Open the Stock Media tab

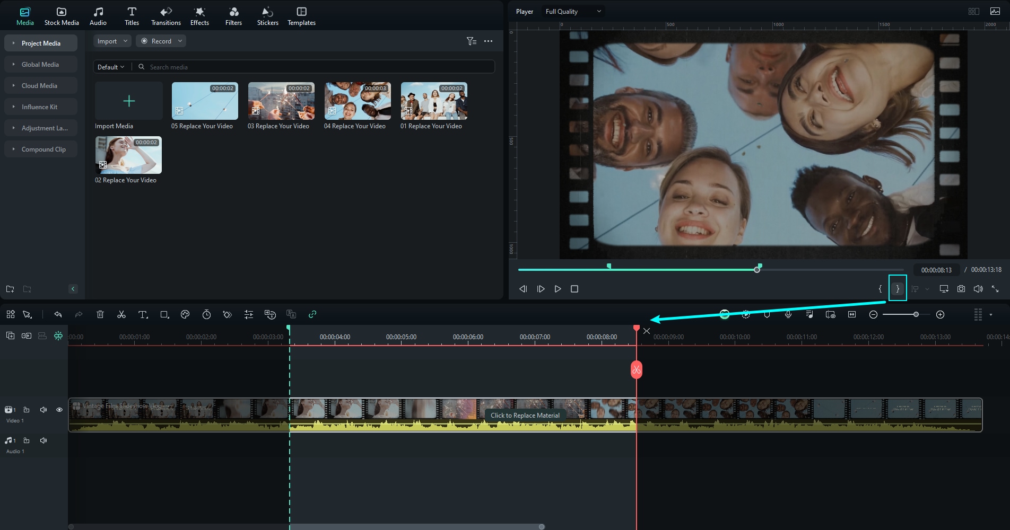coord(62,16)
